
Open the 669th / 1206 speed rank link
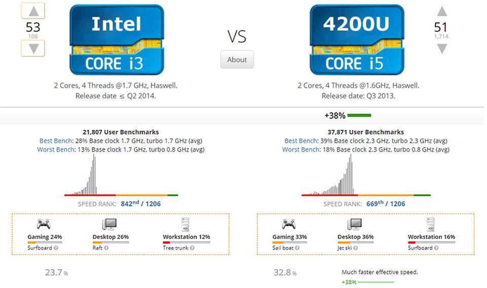[386, 204]
